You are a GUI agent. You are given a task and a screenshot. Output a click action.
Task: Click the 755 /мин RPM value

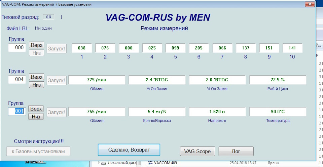[97, 112]
